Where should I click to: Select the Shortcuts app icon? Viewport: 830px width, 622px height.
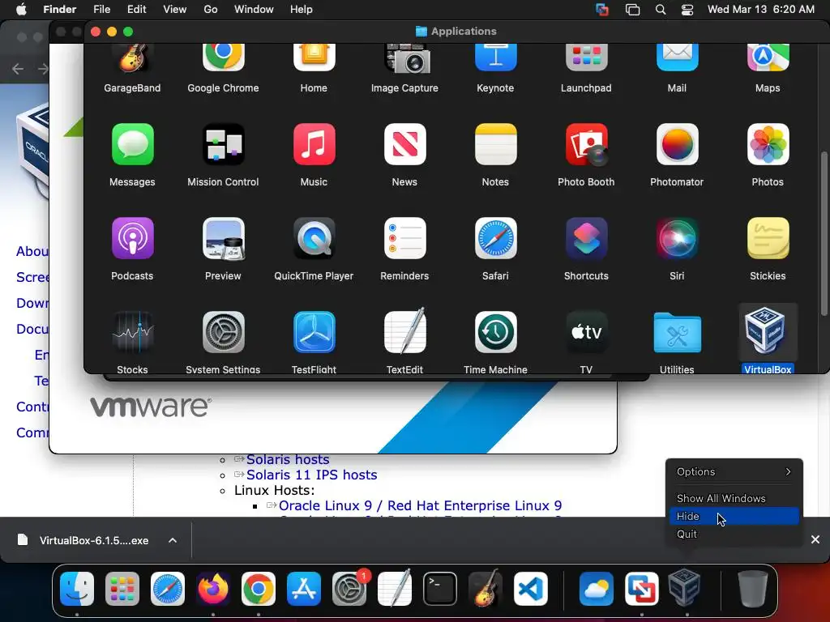[x=587, y=238]
